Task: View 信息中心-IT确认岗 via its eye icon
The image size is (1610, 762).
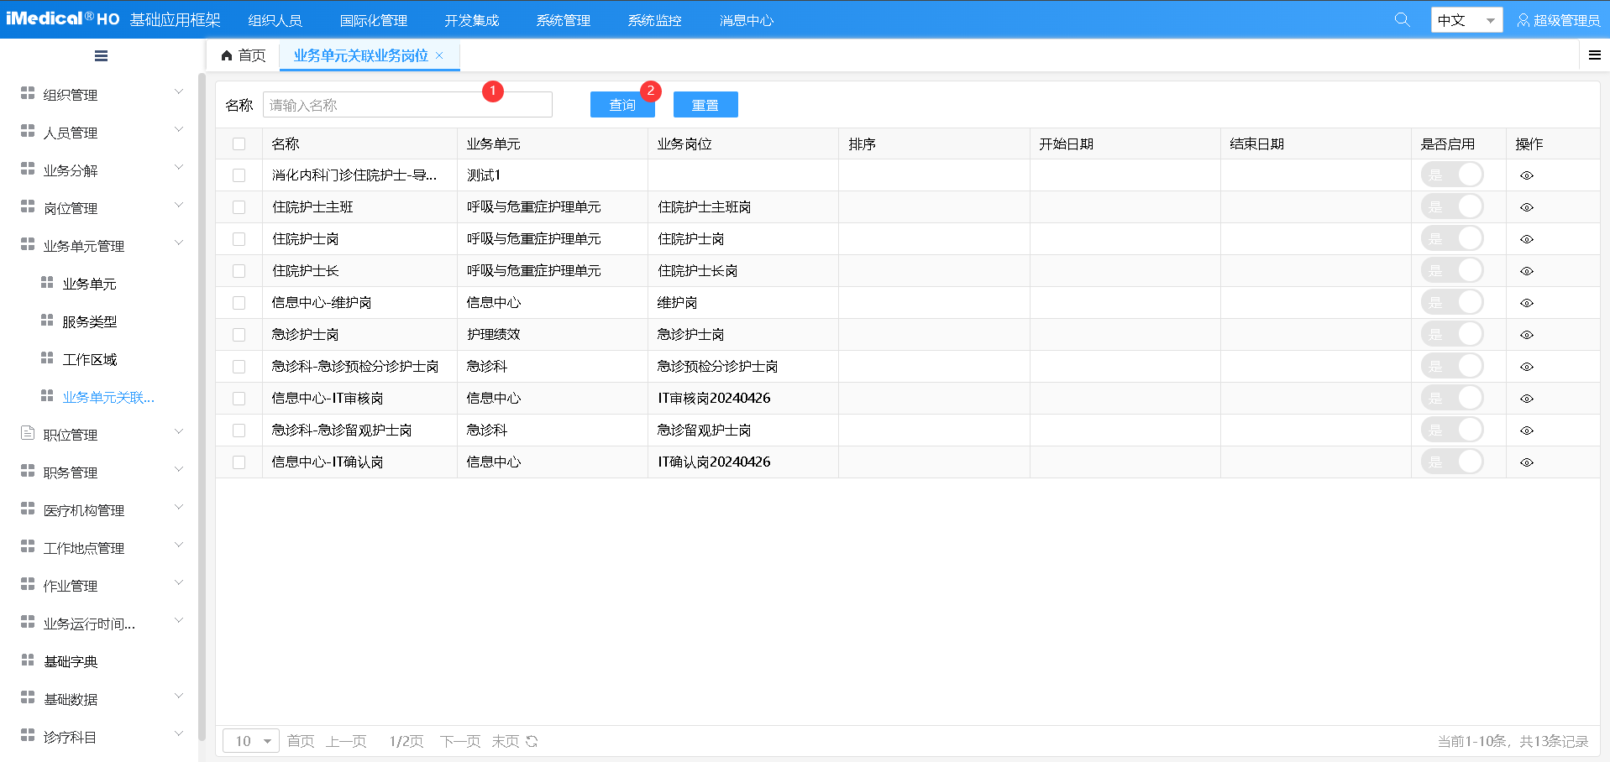Action: 1527,462
